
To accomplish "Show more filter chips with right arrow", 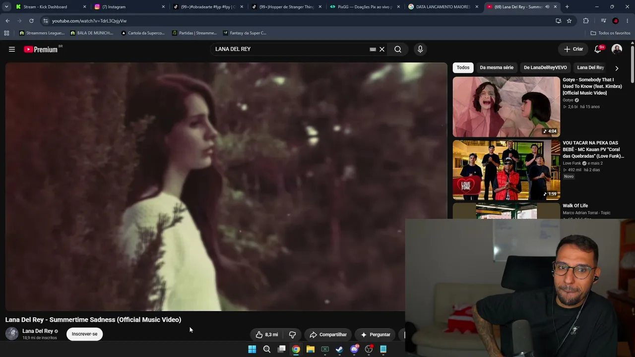I will tap(617, 68).
